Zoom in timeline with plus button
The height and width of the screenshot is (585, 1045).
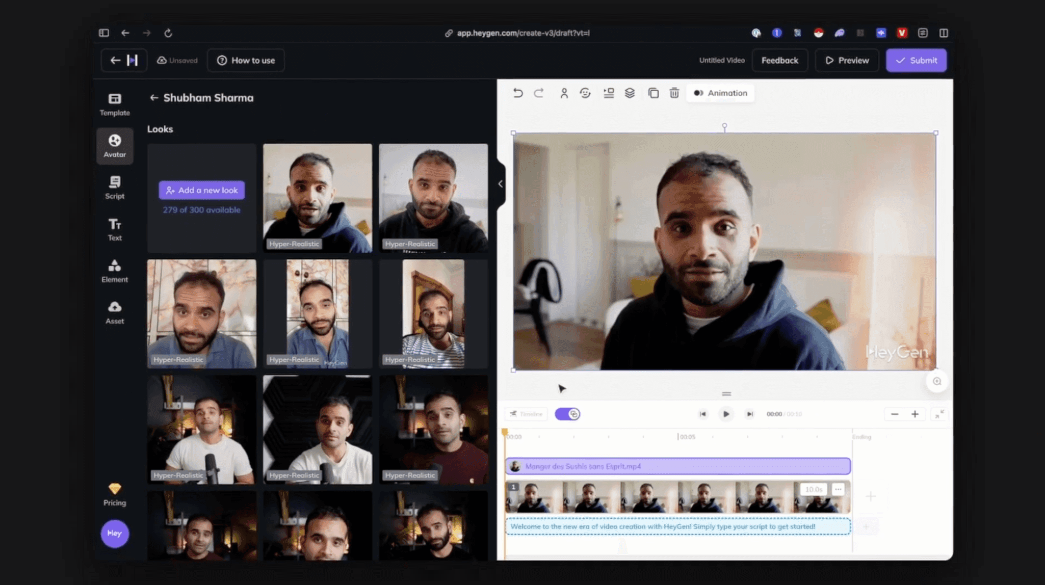915,414
